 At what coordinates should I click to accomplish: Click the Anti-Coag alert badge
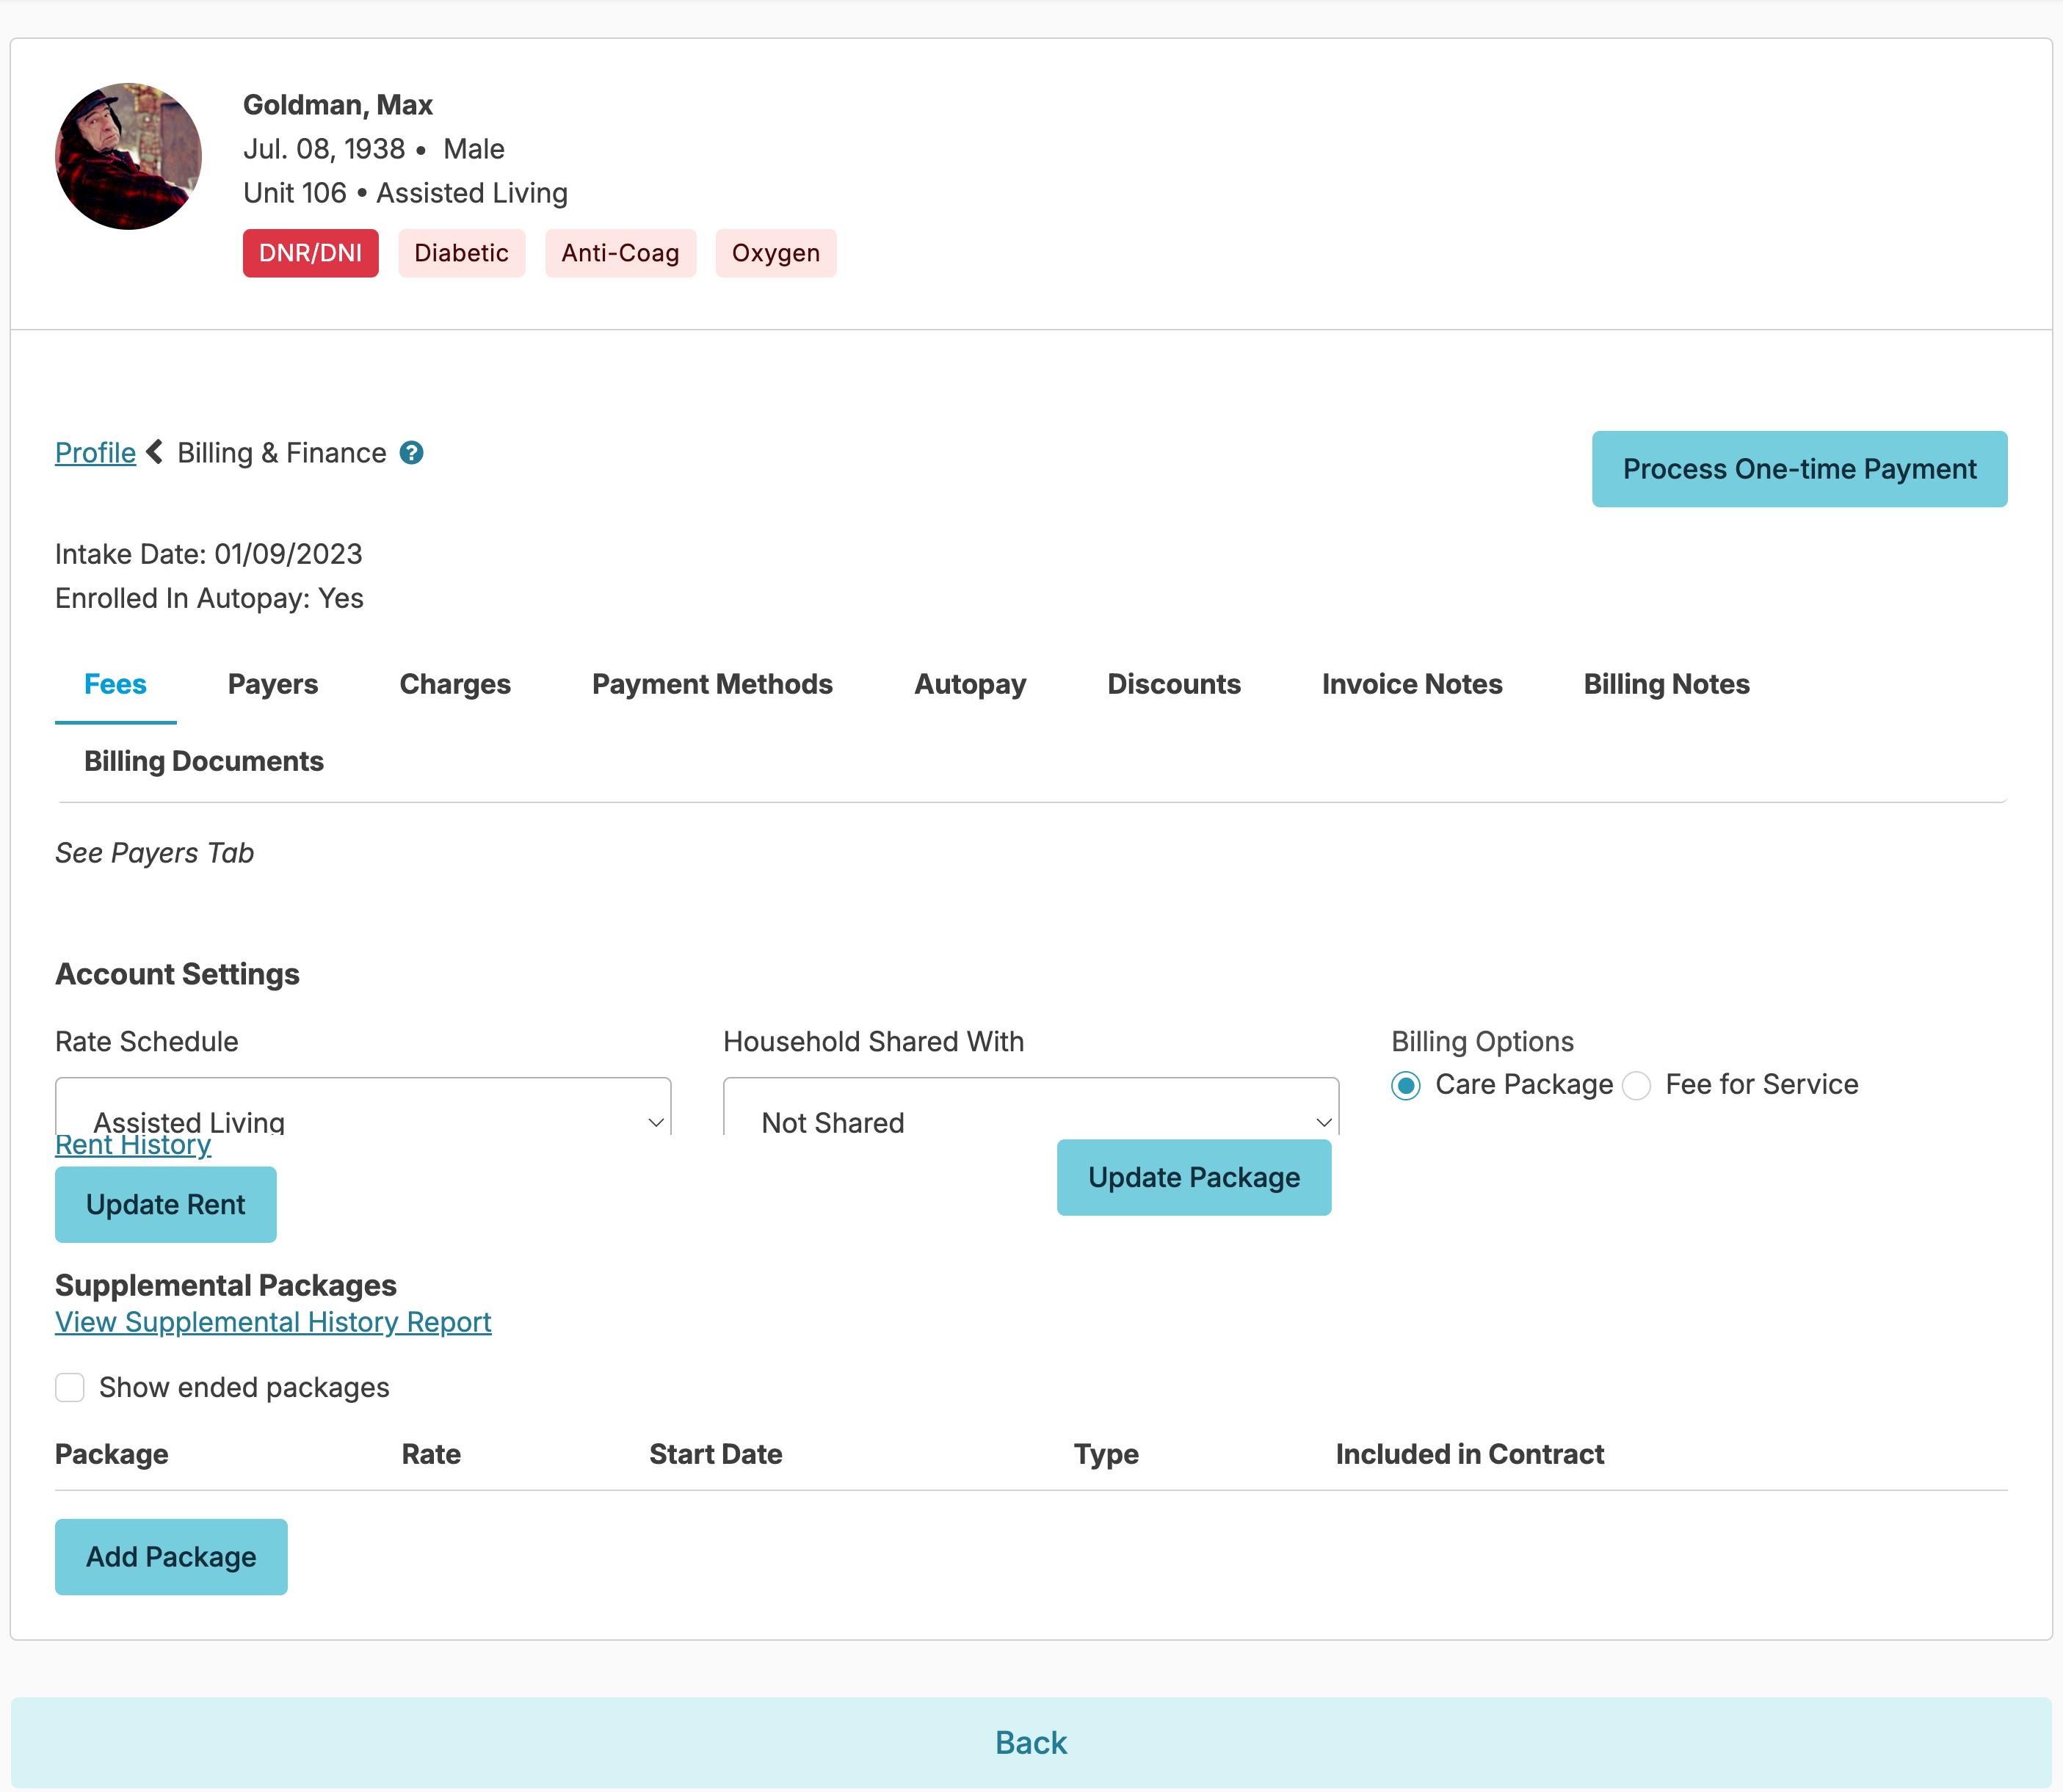coord(620,253)
